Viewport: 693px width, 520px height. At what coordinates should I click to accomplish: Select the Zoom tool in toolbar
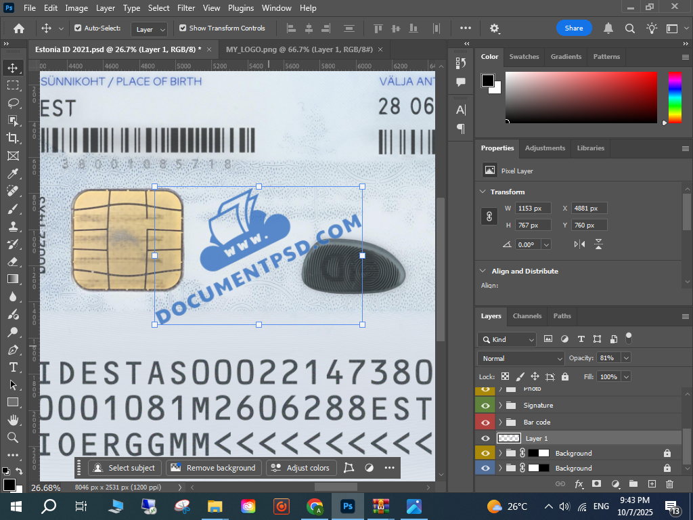[13, 437]
